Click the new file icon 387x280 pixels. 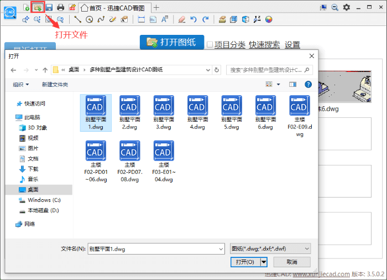(x=26, y=7)
